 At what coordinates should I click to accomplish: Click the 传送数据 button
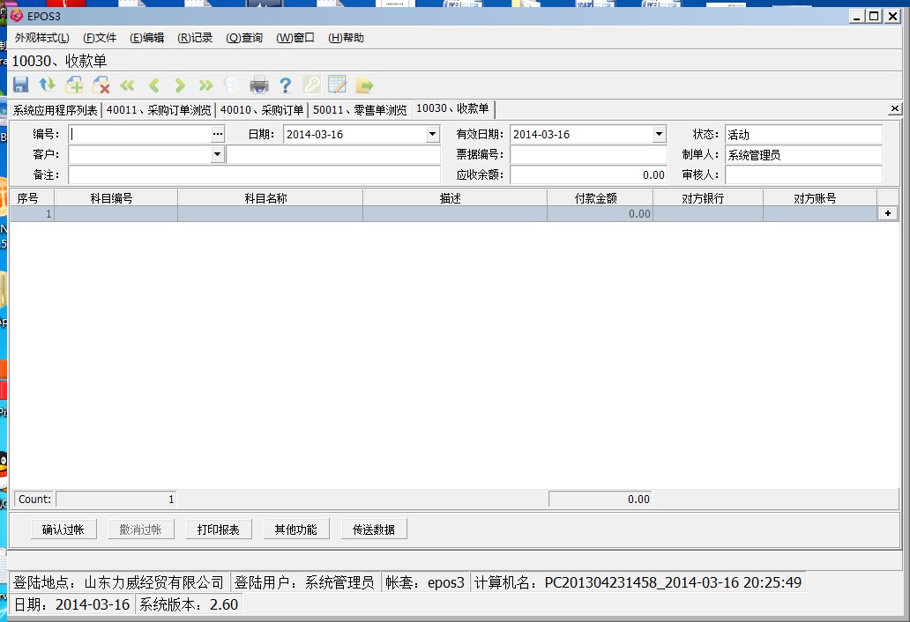(374, 529)
